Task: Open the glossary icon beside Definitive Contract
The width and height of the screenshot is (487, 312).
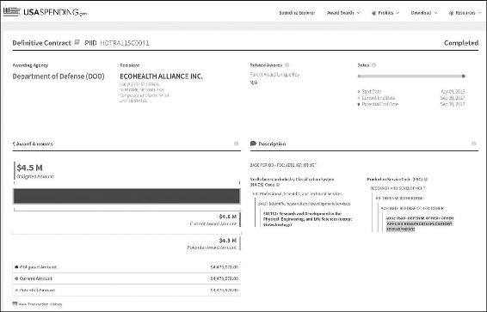Action: click(77, 42)
